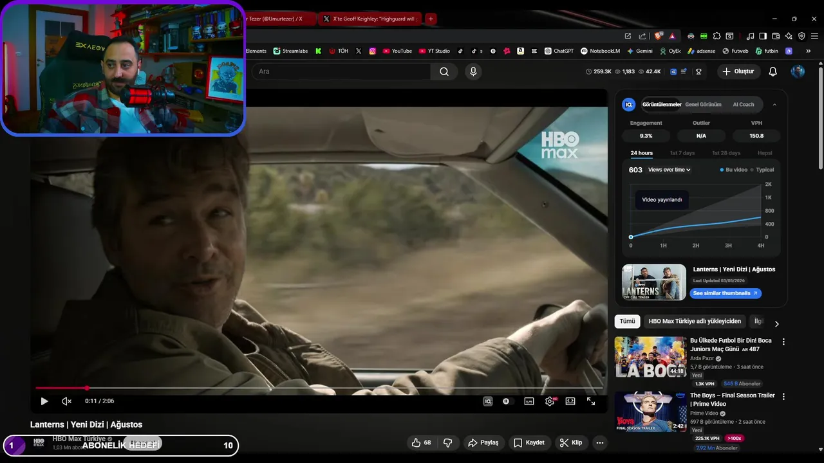824x463 pixels.
Task: Open vidIQ trophy icon in header
Action: [698, 71]
